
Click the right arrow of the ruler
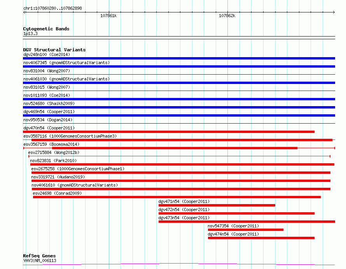click(334, 12)
